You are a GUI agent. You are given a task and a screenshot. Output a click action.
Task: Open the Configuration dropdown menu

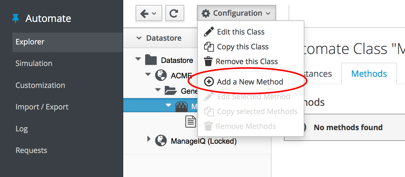click(236, 13)
